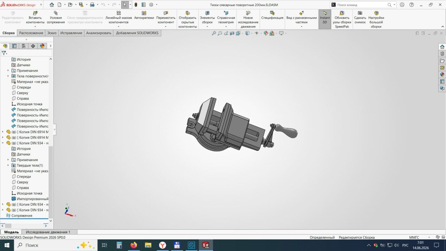Screen dimensions: 446x251
Task: Open the Appearances task pane tab
Action: click(x=442, y=75)
